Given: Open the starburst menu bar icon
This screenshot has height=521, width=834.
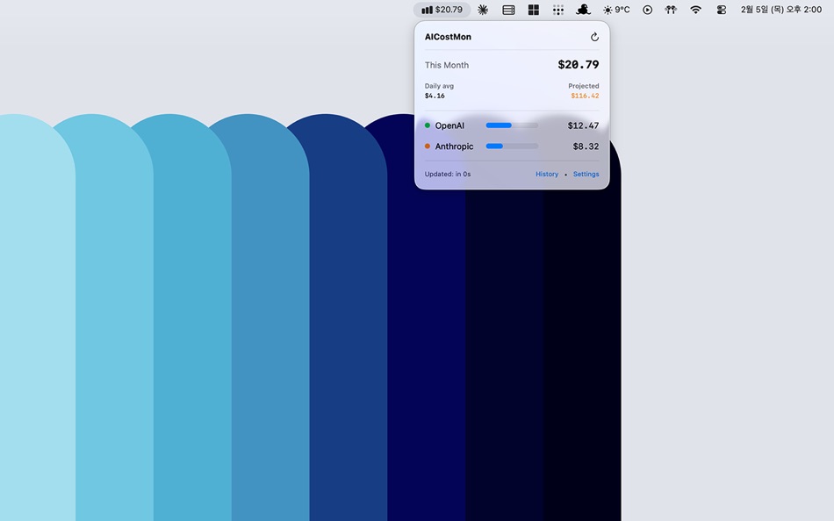Looking at the screenshot, I should [483, 10].
